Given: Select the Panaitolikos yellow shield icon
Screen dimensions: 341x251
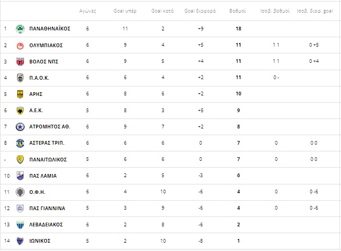Looking at the screenshot, I should pyautogui.click(x=20, y=159).
